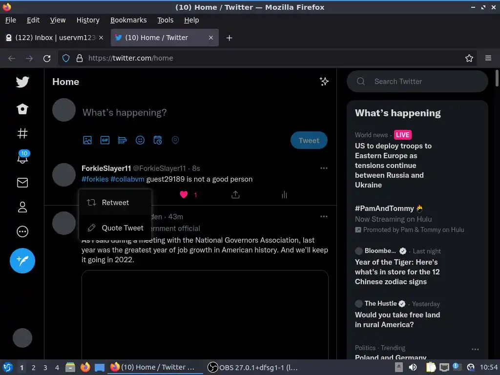Go to Home via sidebar house icon
The width and height of the screenshot is (500, 375).
(22, 109)
